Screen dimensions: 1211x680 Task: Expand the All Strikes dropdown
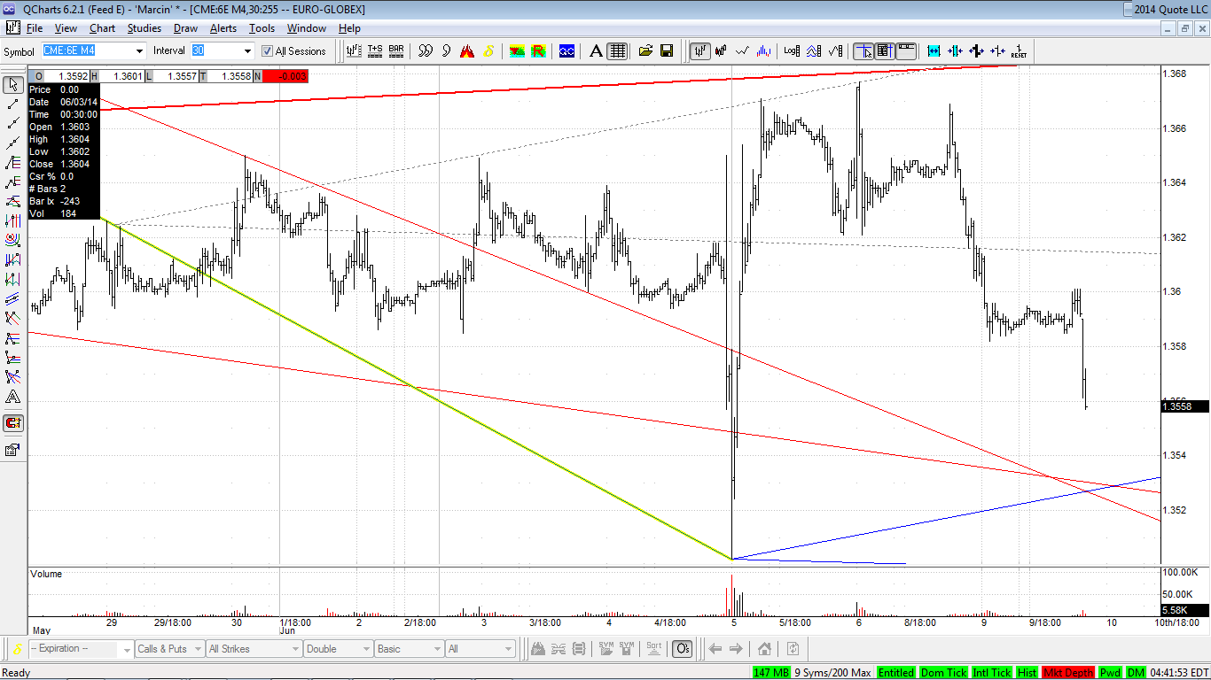tap(254, 649)
